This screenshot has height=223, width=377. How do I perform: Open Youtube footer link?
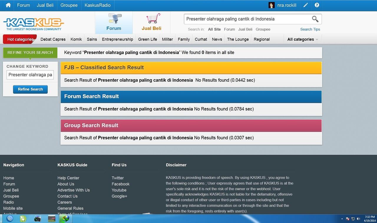point(119,190)
